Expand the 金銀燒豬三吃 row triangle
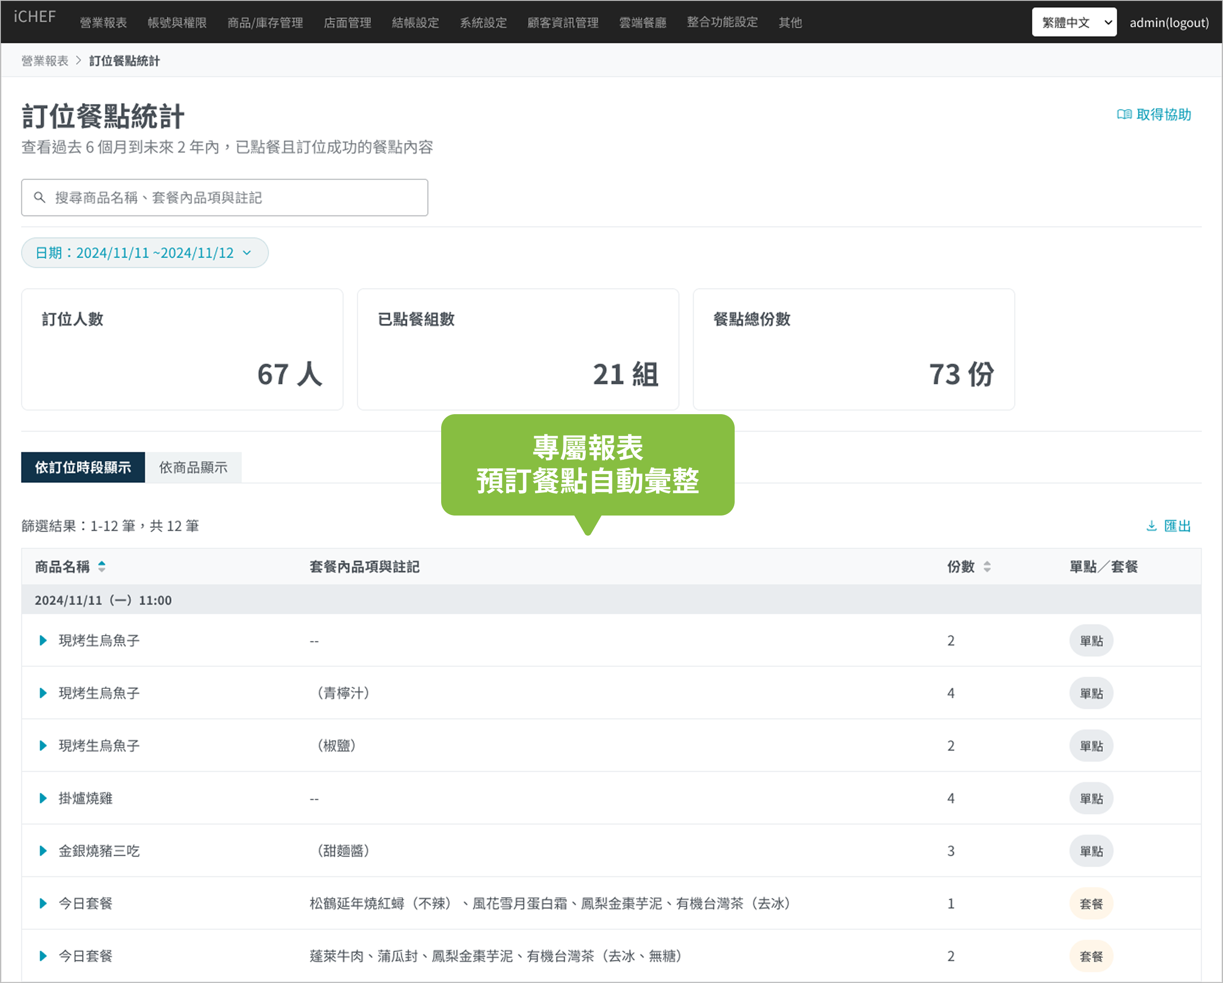Viewport: 1223px width, 983px height. (x=43, y=851)
